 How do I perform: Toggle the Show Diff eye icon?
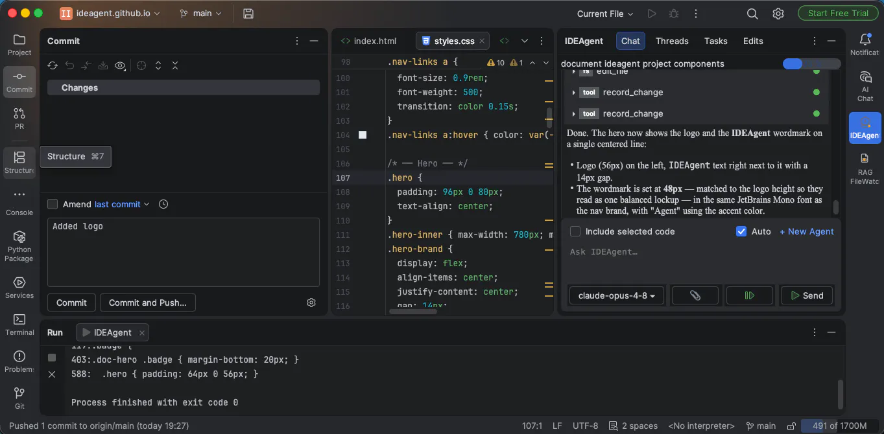coord(120,65)
